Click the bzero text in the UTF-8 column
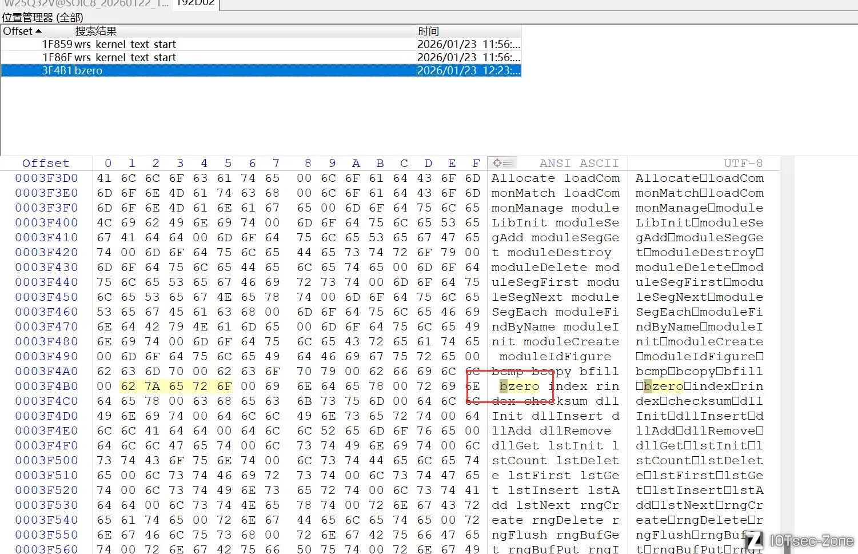The image size is (858, 554). (x=663, y=386)
